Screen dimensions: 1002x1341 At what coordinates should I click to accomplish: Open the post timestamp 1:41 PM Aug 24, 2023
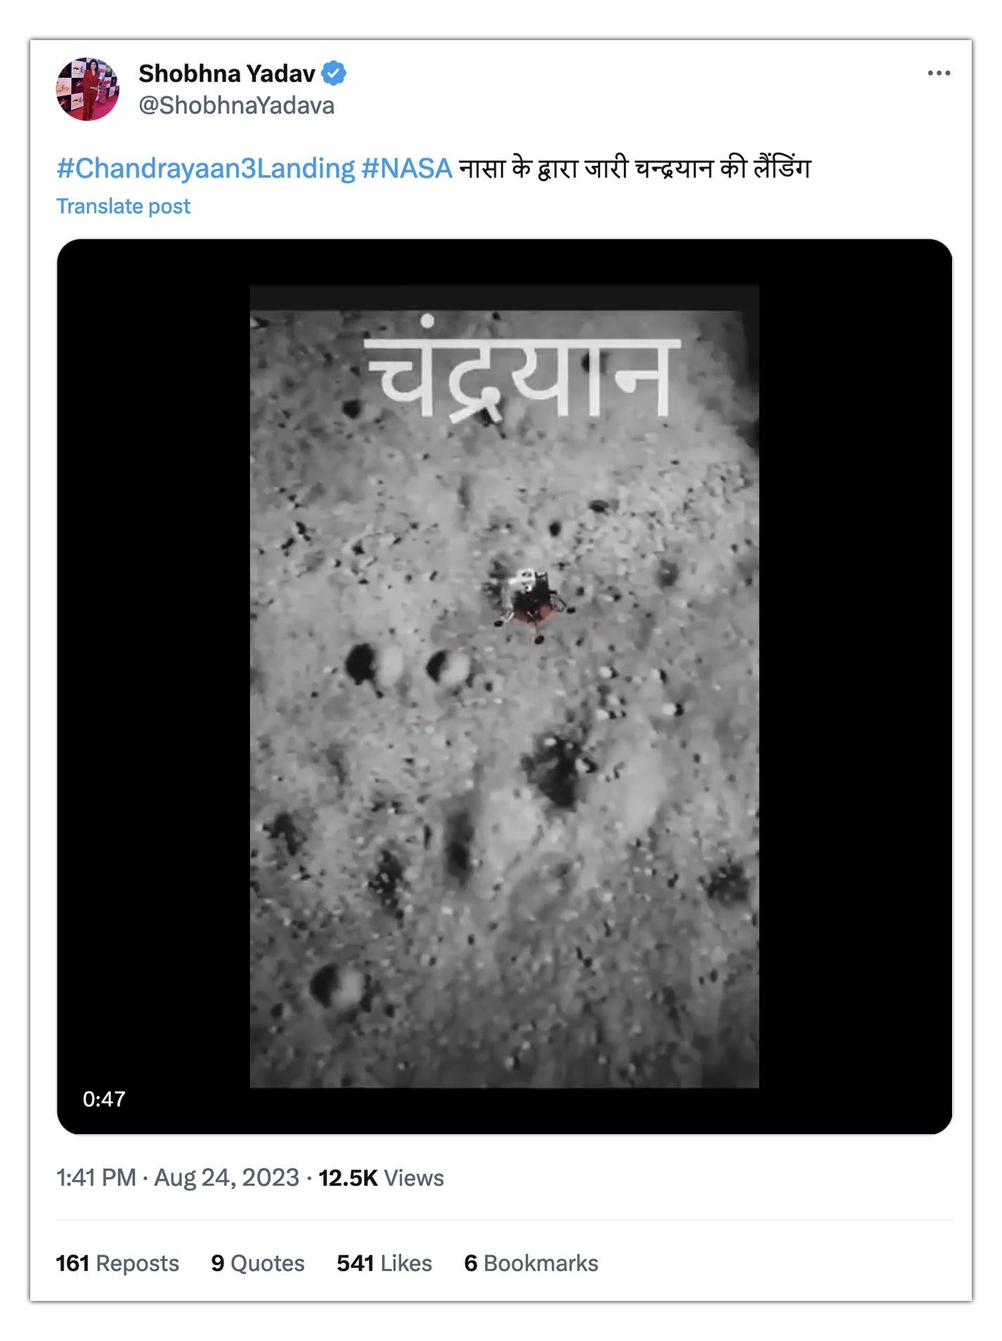pos(178,1177)
